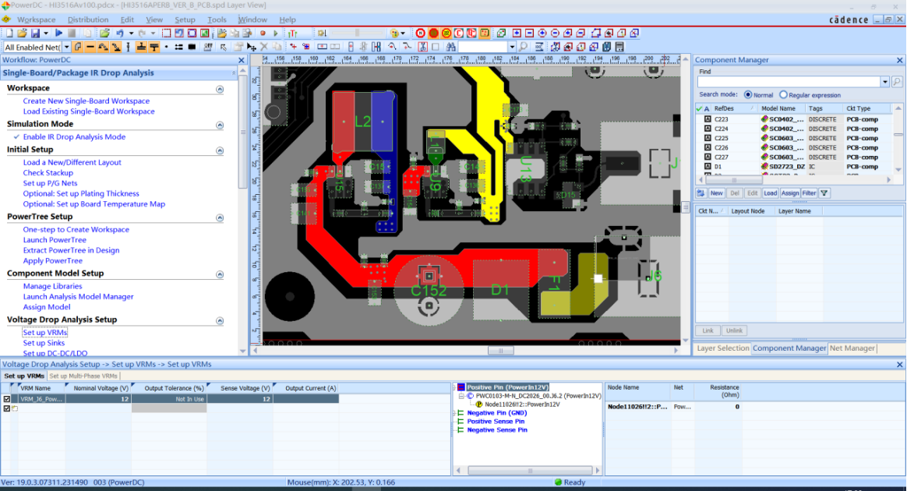Click Launch Analysis Model Manager link

click(78, 297)
